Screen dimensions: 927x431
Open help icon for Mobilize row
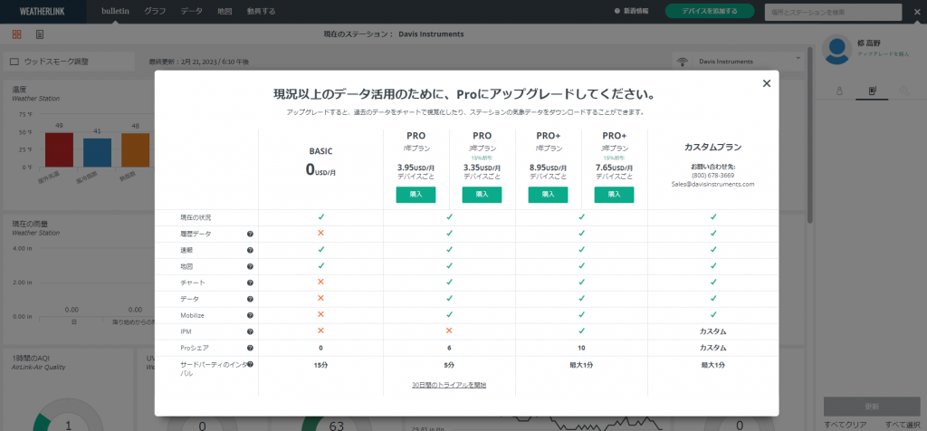point(250,315)
